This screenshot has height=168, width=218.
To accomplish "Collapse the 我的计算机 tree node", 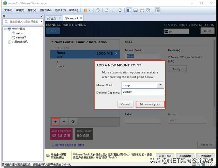I will pyautogui.click(x=5, y=29).
